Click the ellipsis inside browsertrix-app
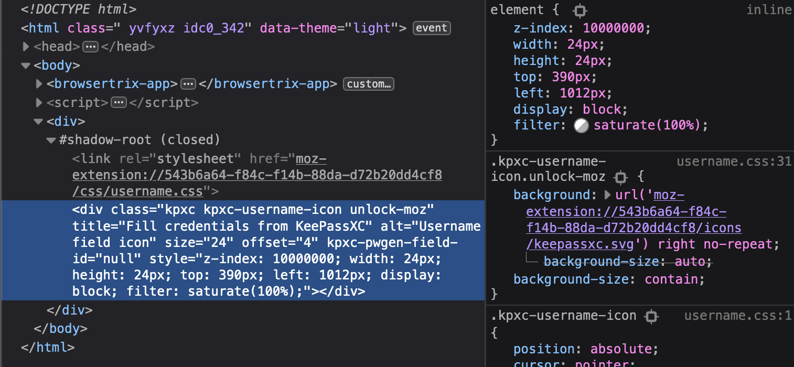 188,84
